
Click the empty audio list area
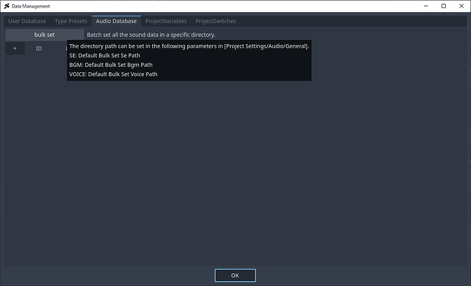(235, 170)
